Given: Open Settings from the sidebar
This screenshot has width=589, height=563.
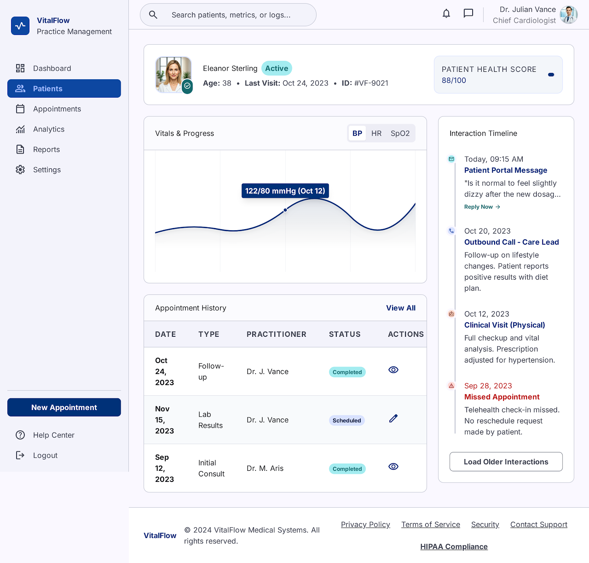Looking at the screenshot, I should click(64, 169).
